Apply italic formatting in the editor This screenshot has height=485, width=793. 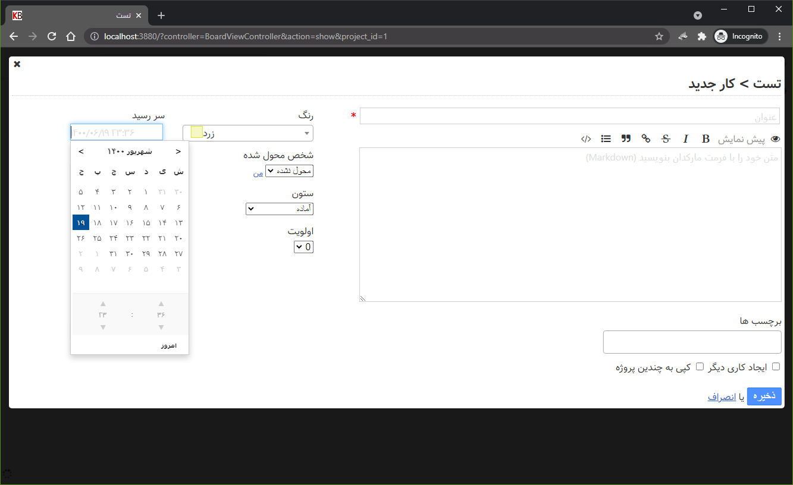(x=685, y=139)
